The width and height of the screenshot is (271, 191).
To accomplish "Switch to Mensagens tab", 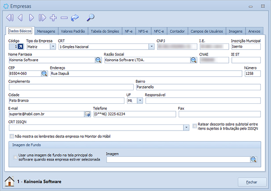I will 46,31.
